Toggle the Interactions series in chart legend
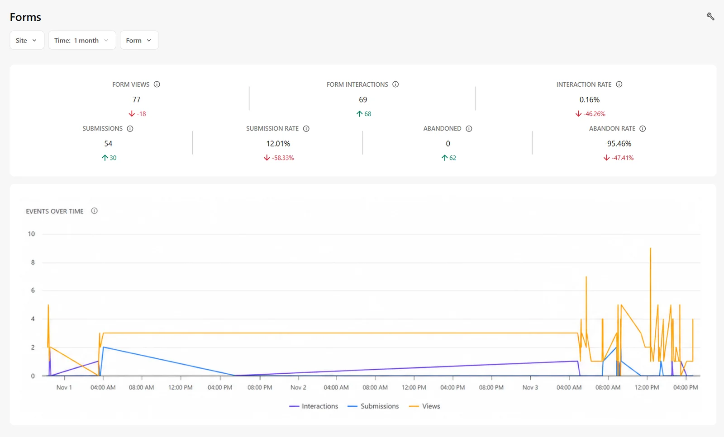 314,406
